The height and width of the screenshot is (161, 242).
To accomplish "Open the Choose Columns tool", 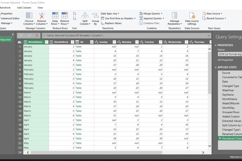I will 29,19.
